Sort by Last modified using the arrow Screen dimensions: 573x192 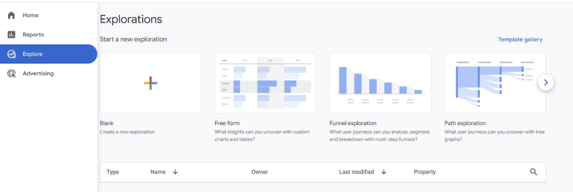(x=384, y=172)
